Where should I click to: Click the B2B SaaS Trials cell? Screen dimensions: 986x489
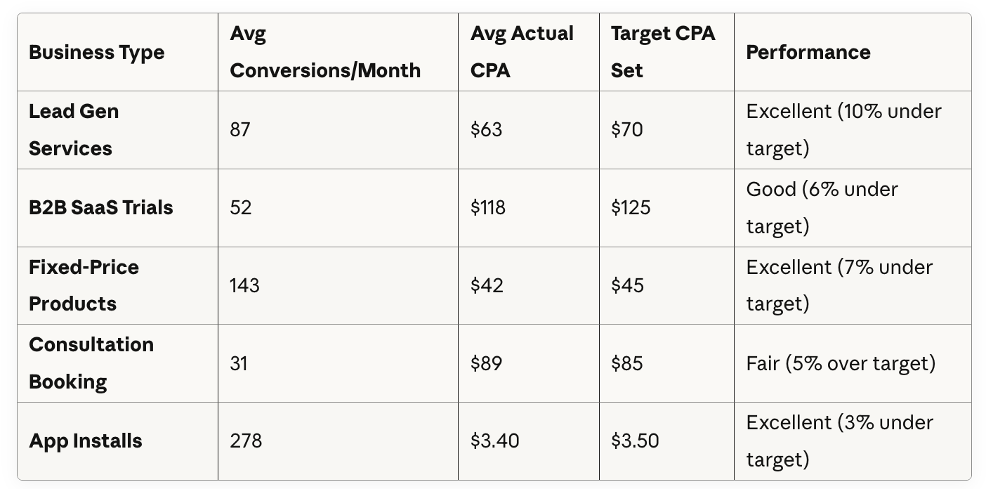point(101,208)
